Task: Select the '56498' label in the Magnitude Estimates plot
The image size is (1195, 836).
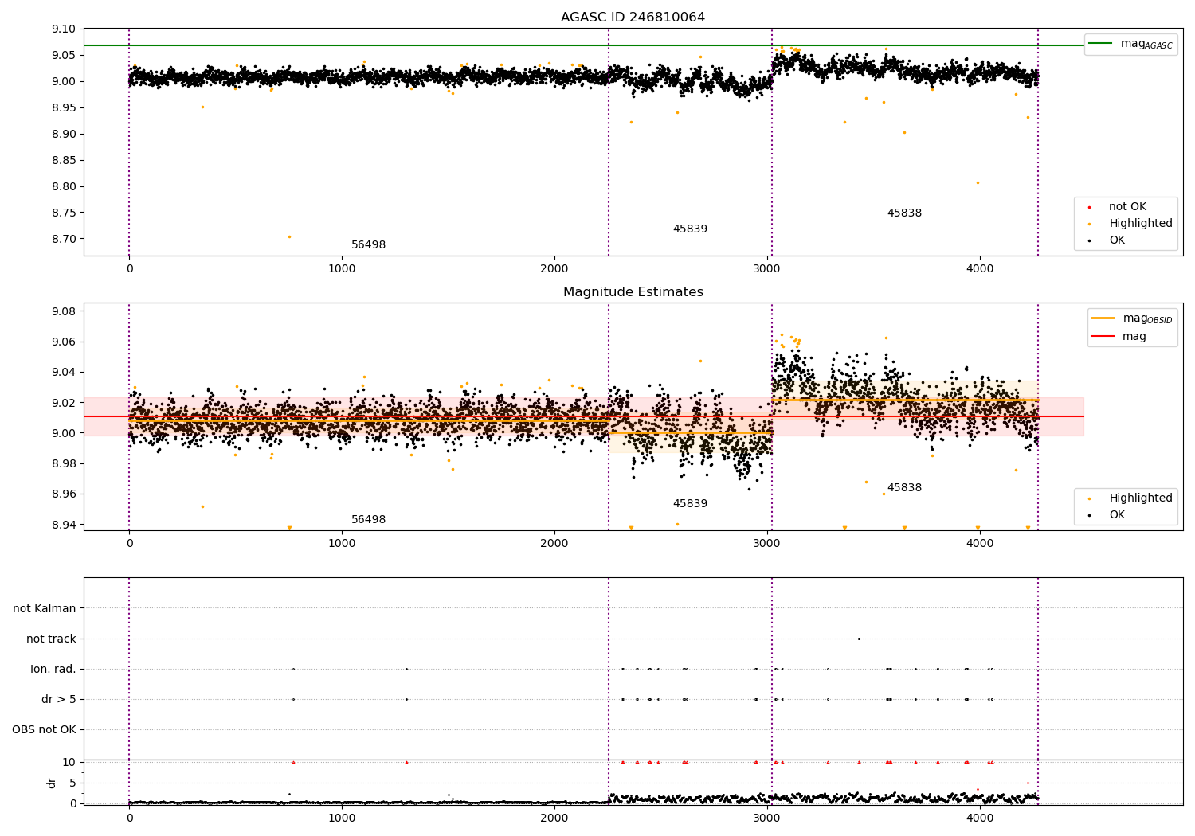Action: 368,520
